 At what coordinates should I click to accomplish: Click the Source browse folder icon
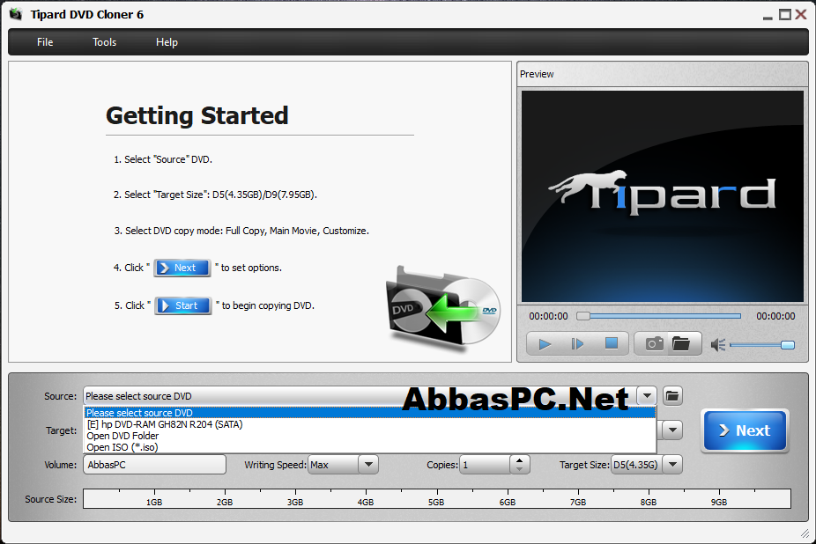[x=672, y=396]
